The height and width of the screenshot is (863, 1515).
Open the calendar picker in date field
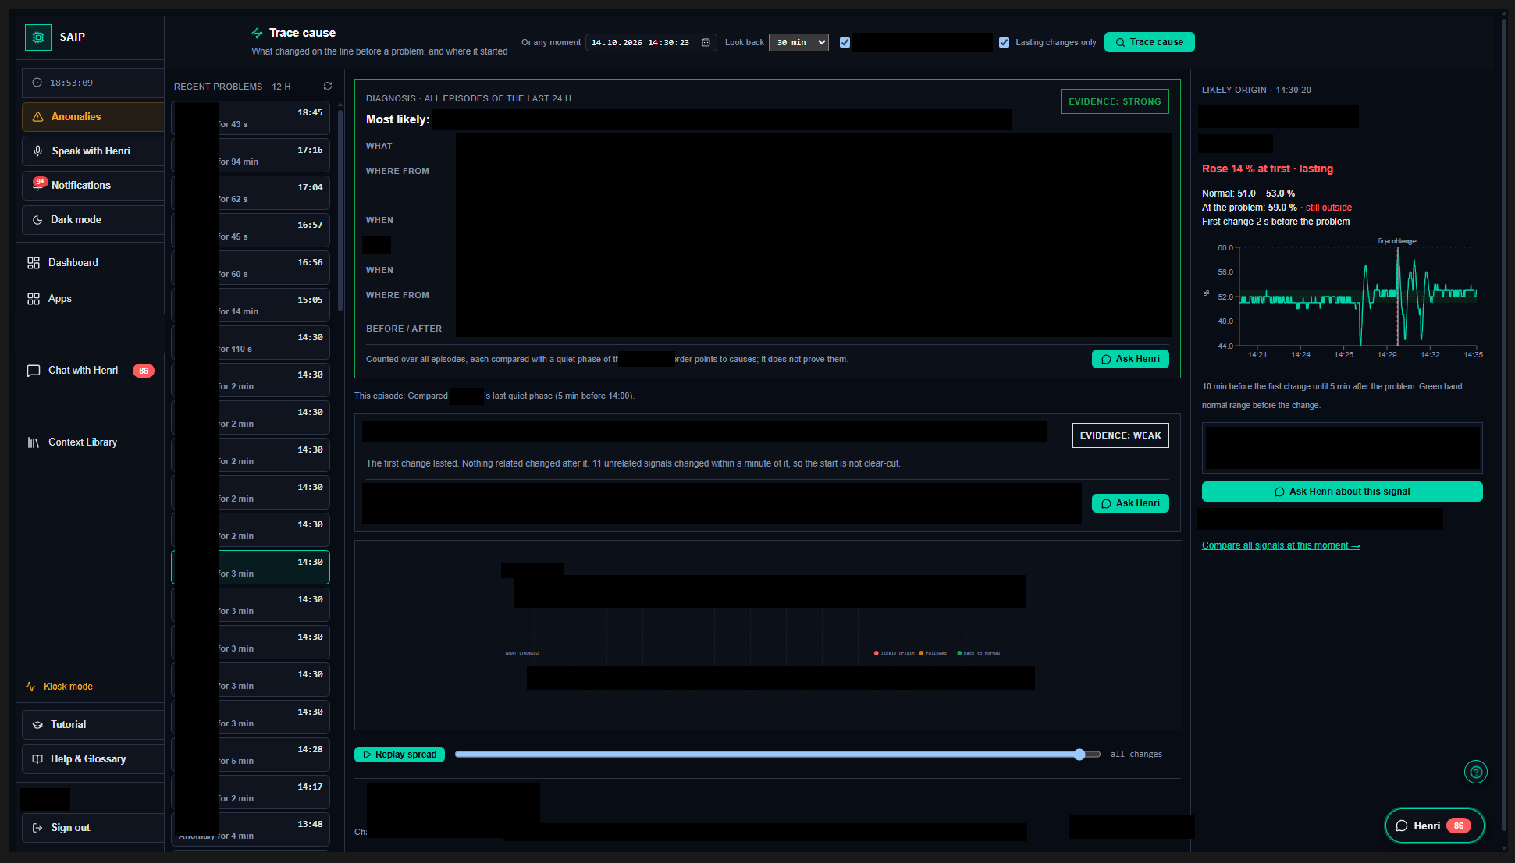click(x=706, y=42)
